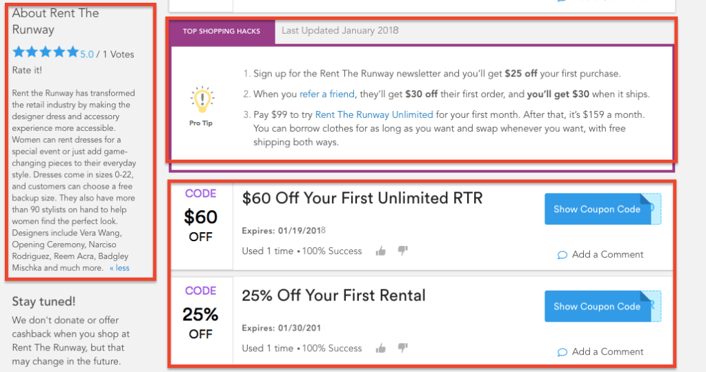
Task: Add a Comment on $60 Off coupon
Action: [x=607, y=254]
